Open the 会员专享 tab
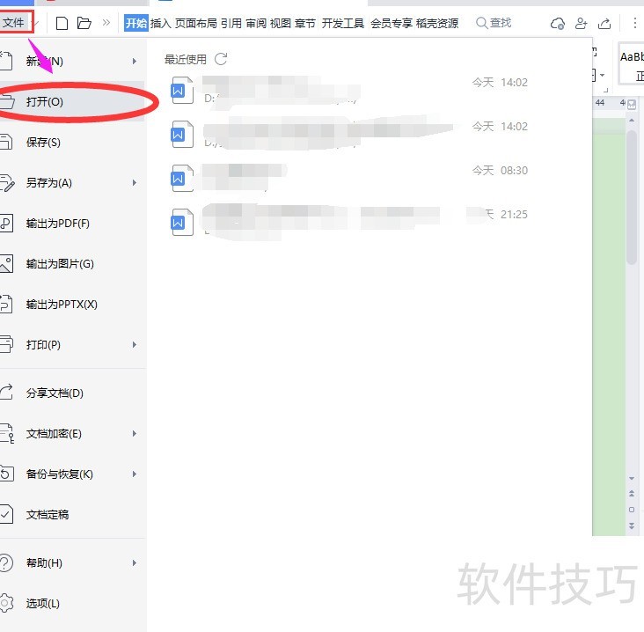The image size is (644, 632). [x=392, y=23]
